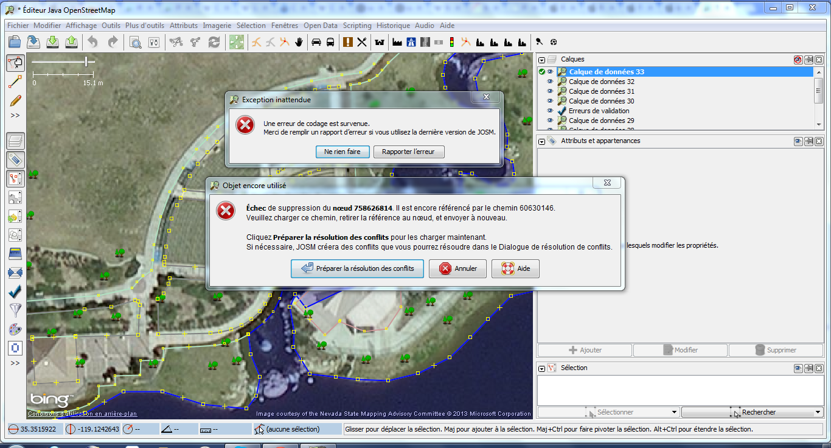Screen dimensions: 831x448
Task: Click Préparer la résolution des conflits button
Action: pos(357,268)
